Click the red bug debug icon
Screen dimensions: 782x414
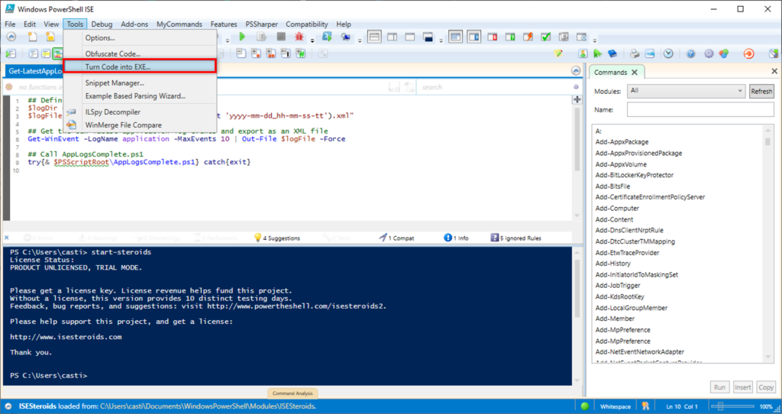(299, 37)
